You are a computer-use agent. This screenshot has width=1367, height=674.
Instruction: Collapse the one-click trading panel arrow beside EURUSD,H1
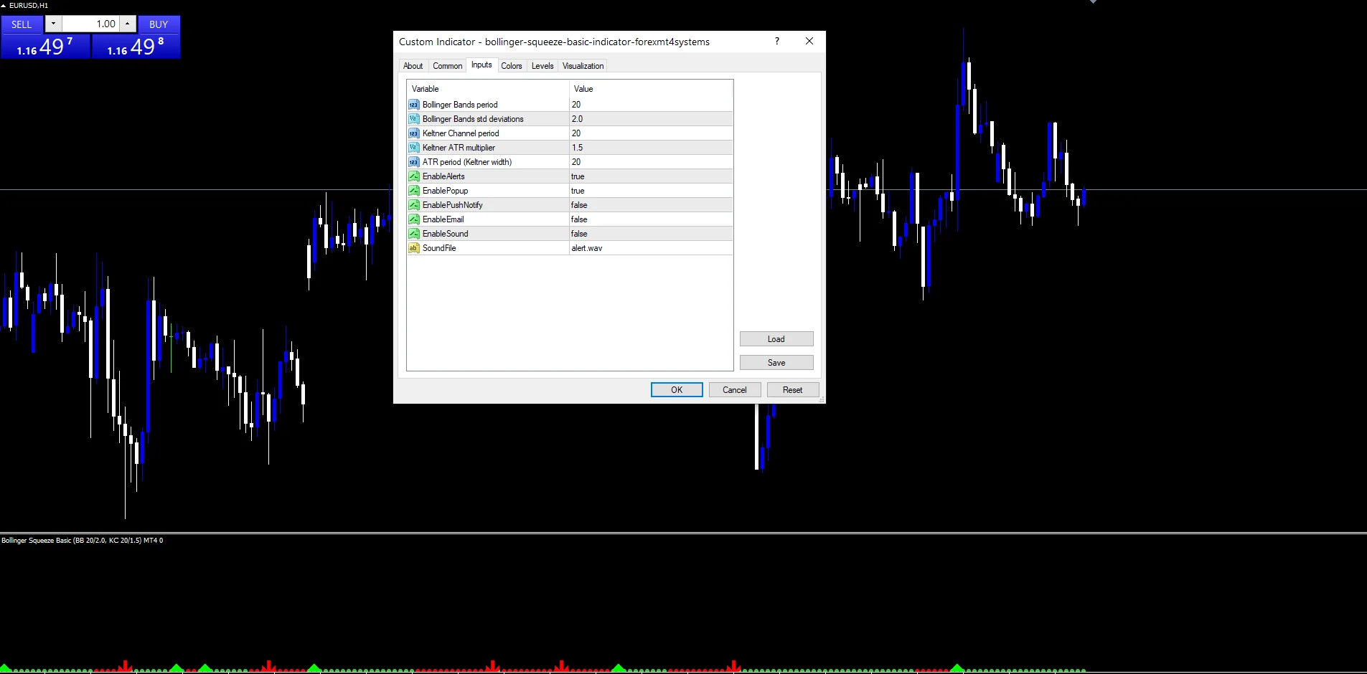coord(4,6)
